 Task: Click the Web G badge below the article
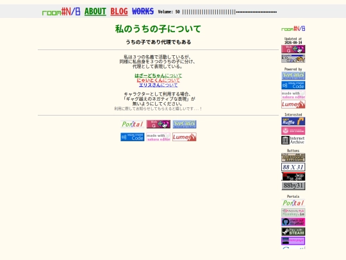158,125
